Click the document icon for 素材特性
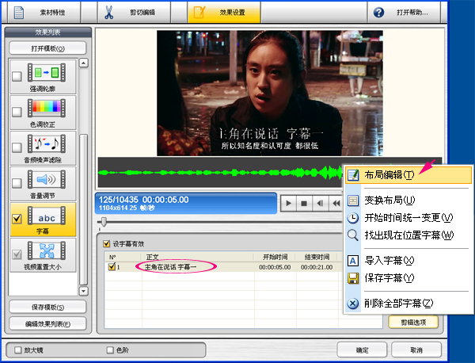475x363 pixels. pyautogui.click(x=19, y=13)
